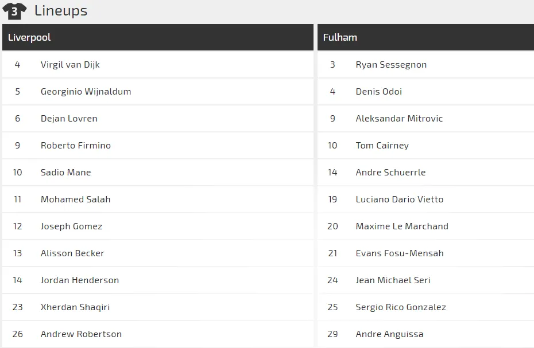Open Andre Schuerrle's player row

[x=390, y=173]
